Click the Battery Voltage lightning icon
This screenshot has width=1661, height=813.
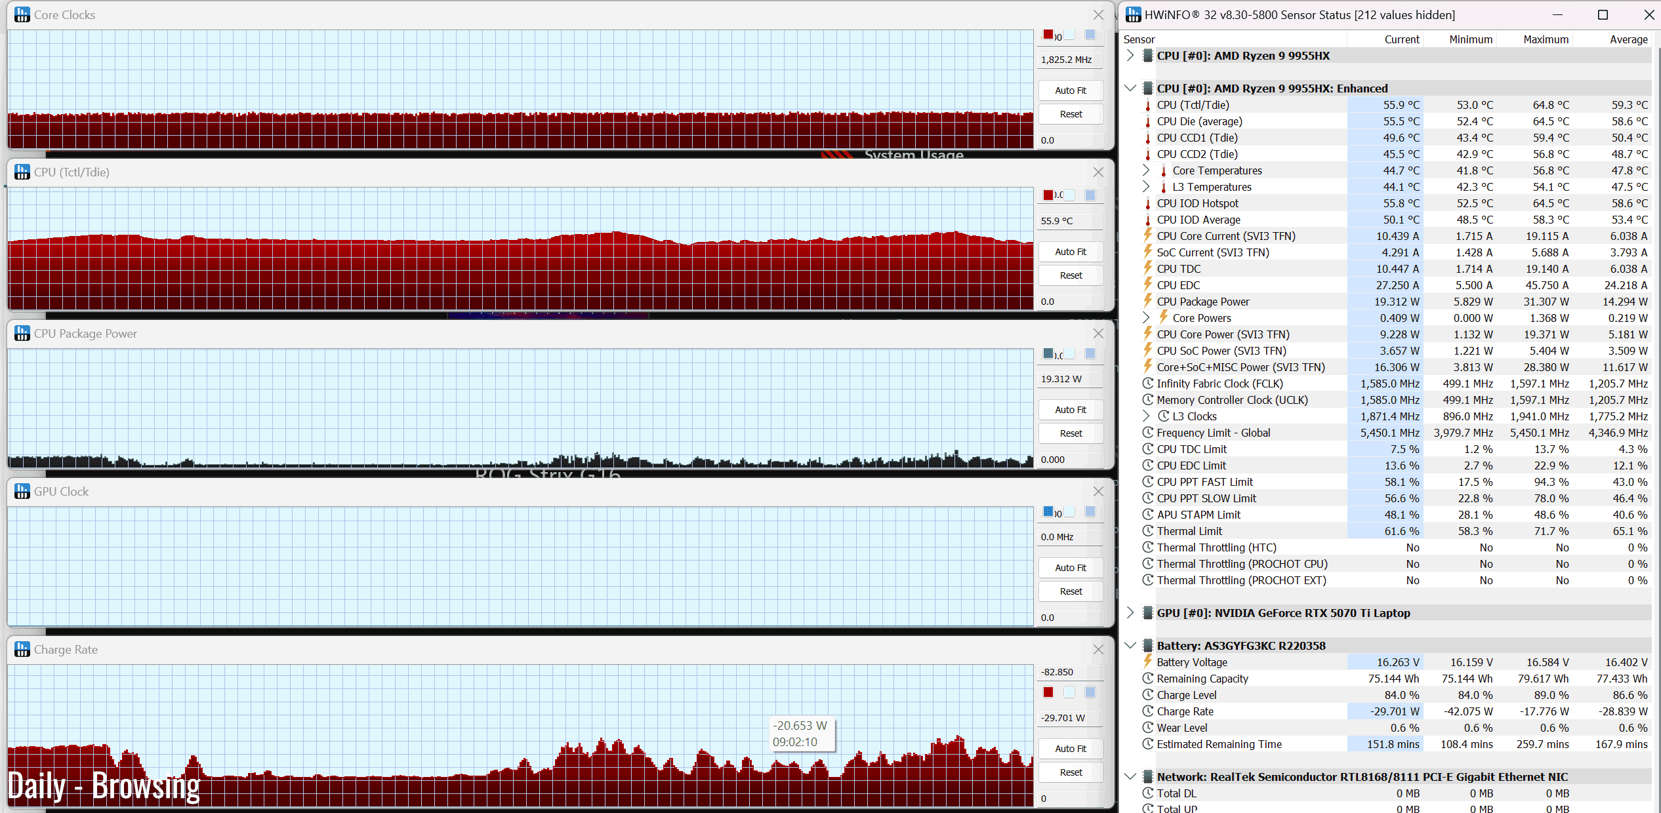click(1147, 662)
